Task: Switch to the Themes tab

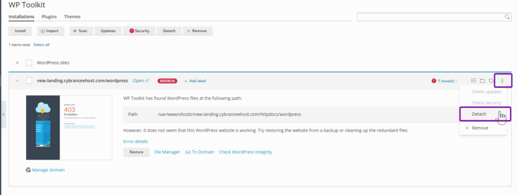Action: pyautogui.click(x=72, y=17)
